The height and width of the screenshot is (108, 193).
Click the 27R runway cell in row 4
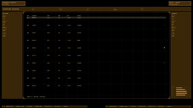[59, 40]
